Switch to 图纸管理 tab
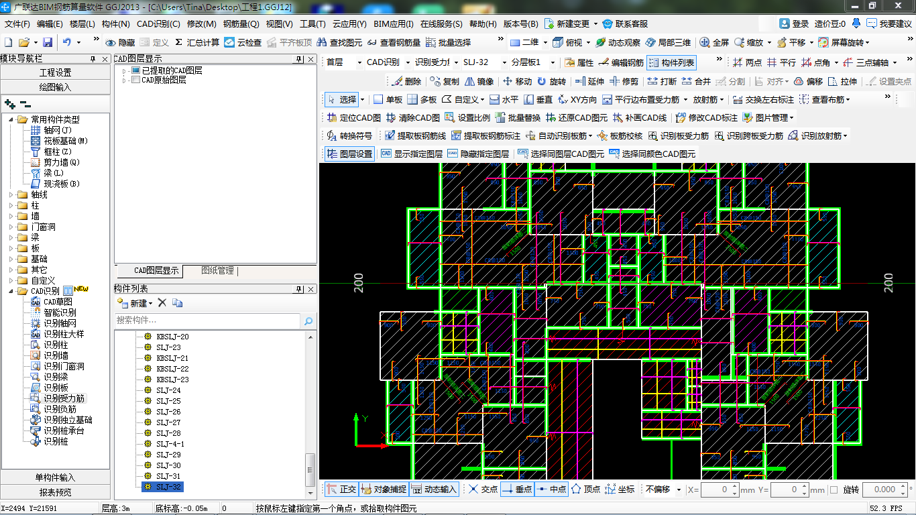 click(x=218, y=270)
